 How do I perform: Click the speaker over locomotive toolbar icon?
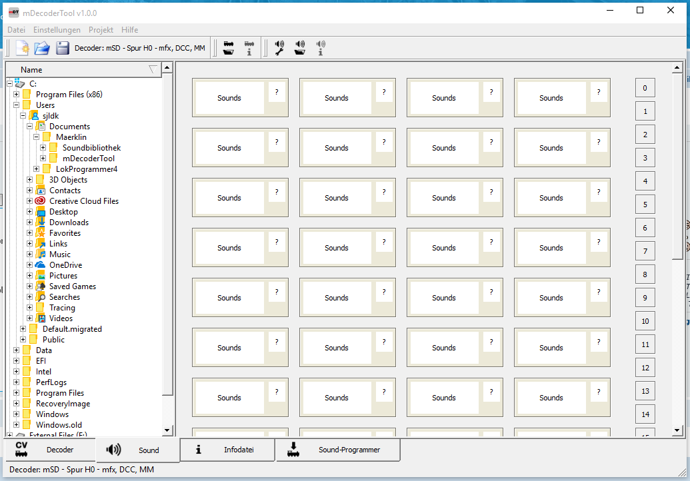300,48
